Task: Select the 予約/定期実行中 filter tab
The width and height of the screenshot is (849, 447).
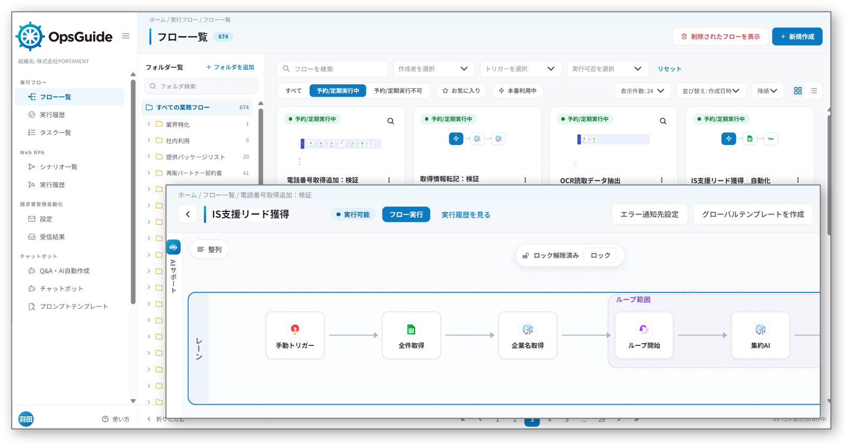Action: (338, 91)
